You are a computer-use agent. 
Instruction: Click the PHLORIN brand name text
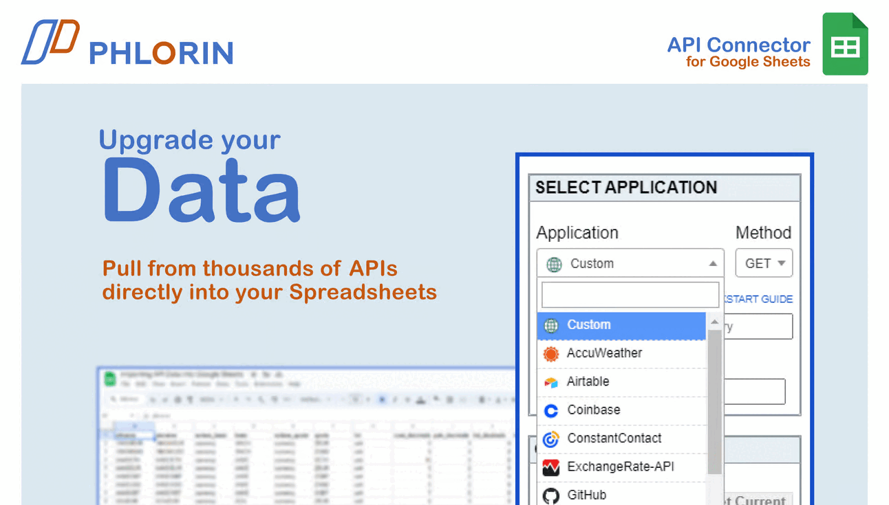click(x=161, y=53)
